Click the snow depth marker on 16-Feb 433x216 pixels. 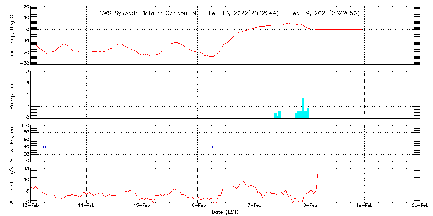(211, 147)
